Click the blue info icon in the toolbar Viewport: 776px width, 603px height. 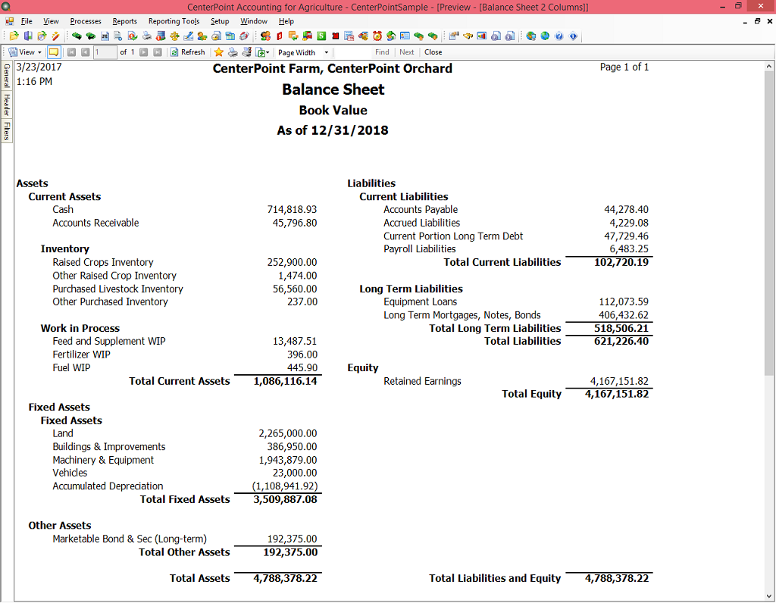pos(571,36)
